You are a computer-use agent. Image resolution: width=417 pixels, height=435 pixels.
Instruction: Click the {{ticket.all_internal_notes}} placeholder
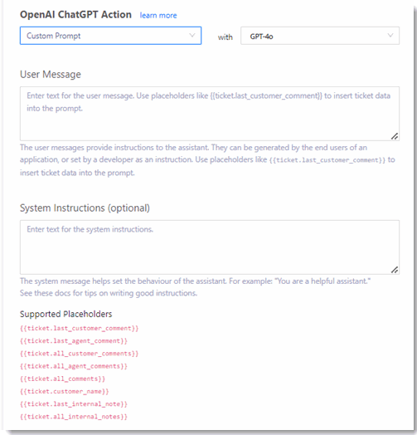[x=74, y=417]
